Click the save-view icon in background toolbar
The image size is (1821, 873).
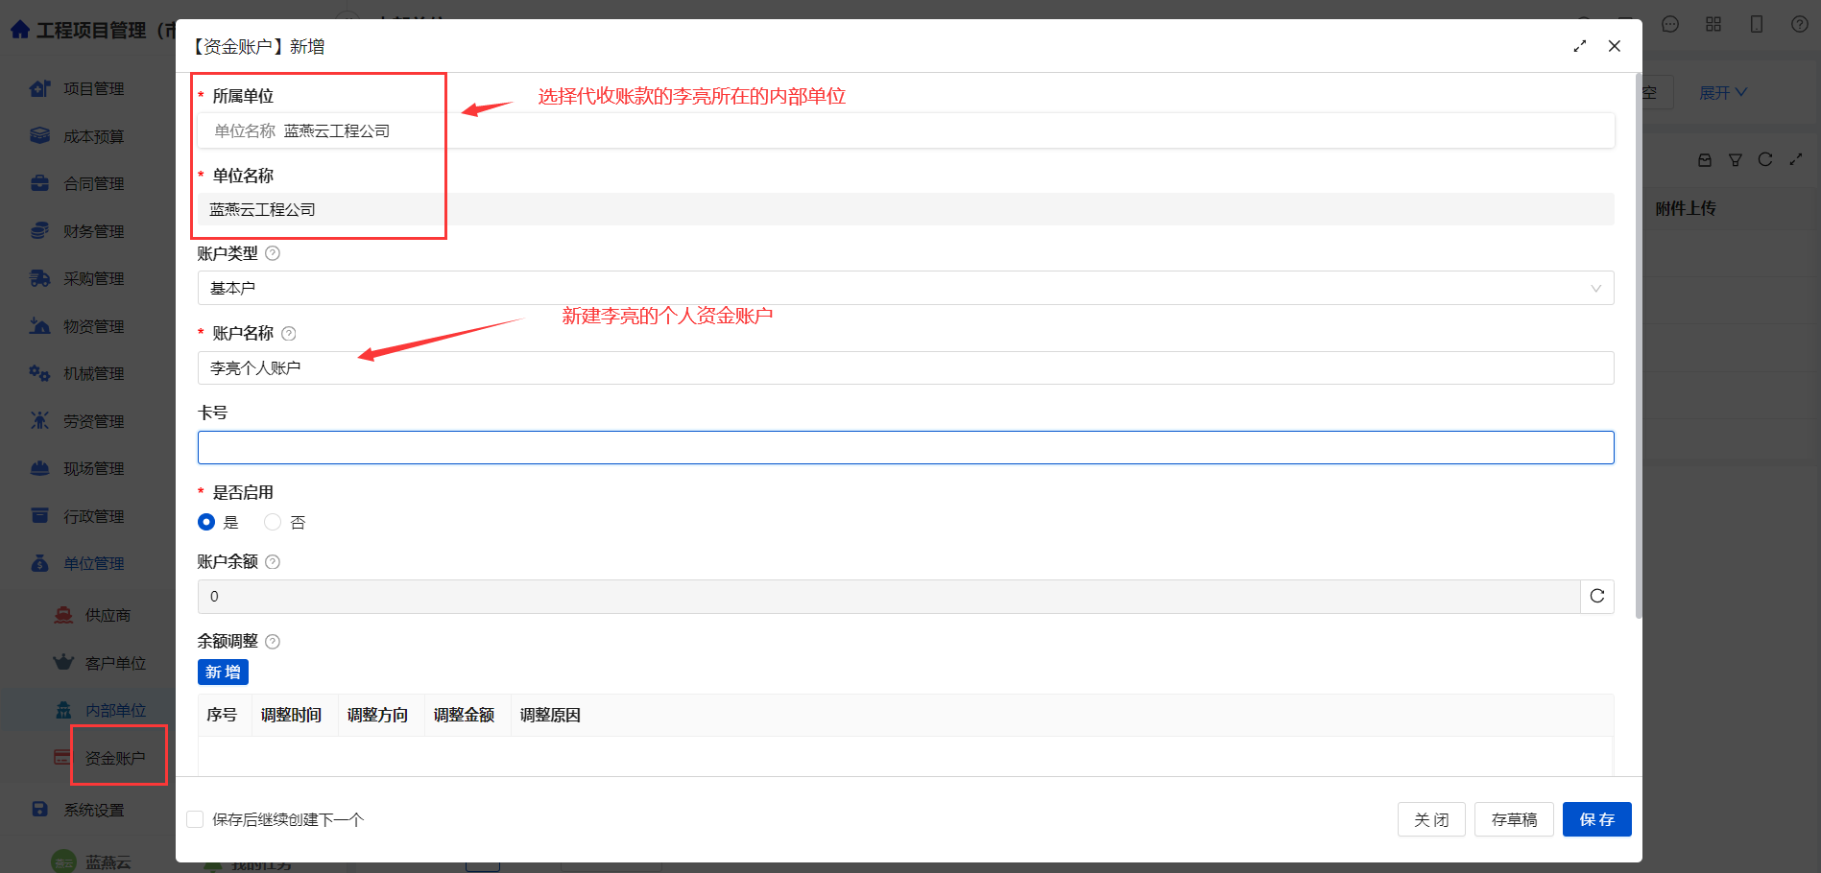click(x=1705, y=160)
